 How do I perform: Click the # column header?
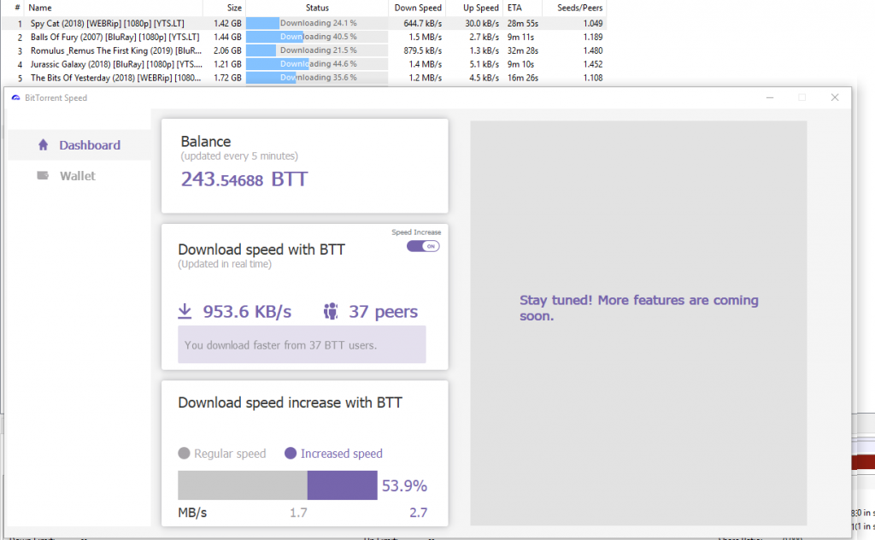click(17, 8)
